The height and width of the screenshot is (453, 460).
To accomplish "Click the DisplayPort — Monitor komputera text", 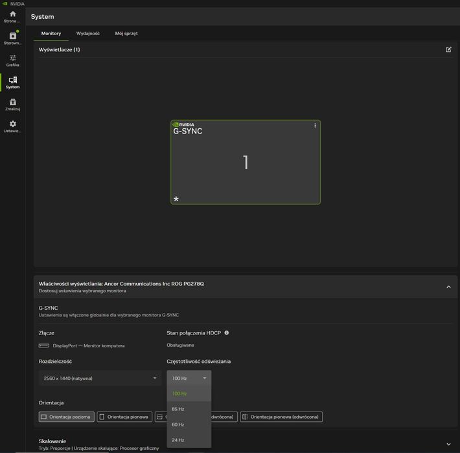I will pyautogui.click(x=89, y=345).
